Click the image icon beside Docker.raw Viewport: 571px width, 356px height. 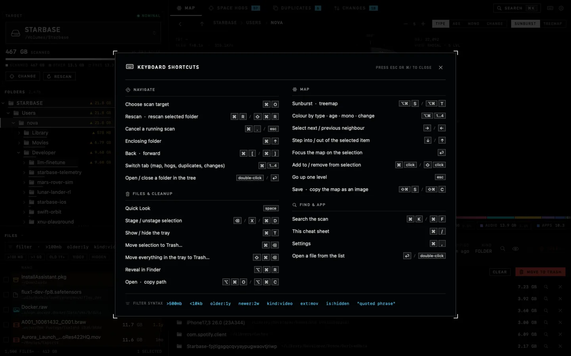[16, 310]
